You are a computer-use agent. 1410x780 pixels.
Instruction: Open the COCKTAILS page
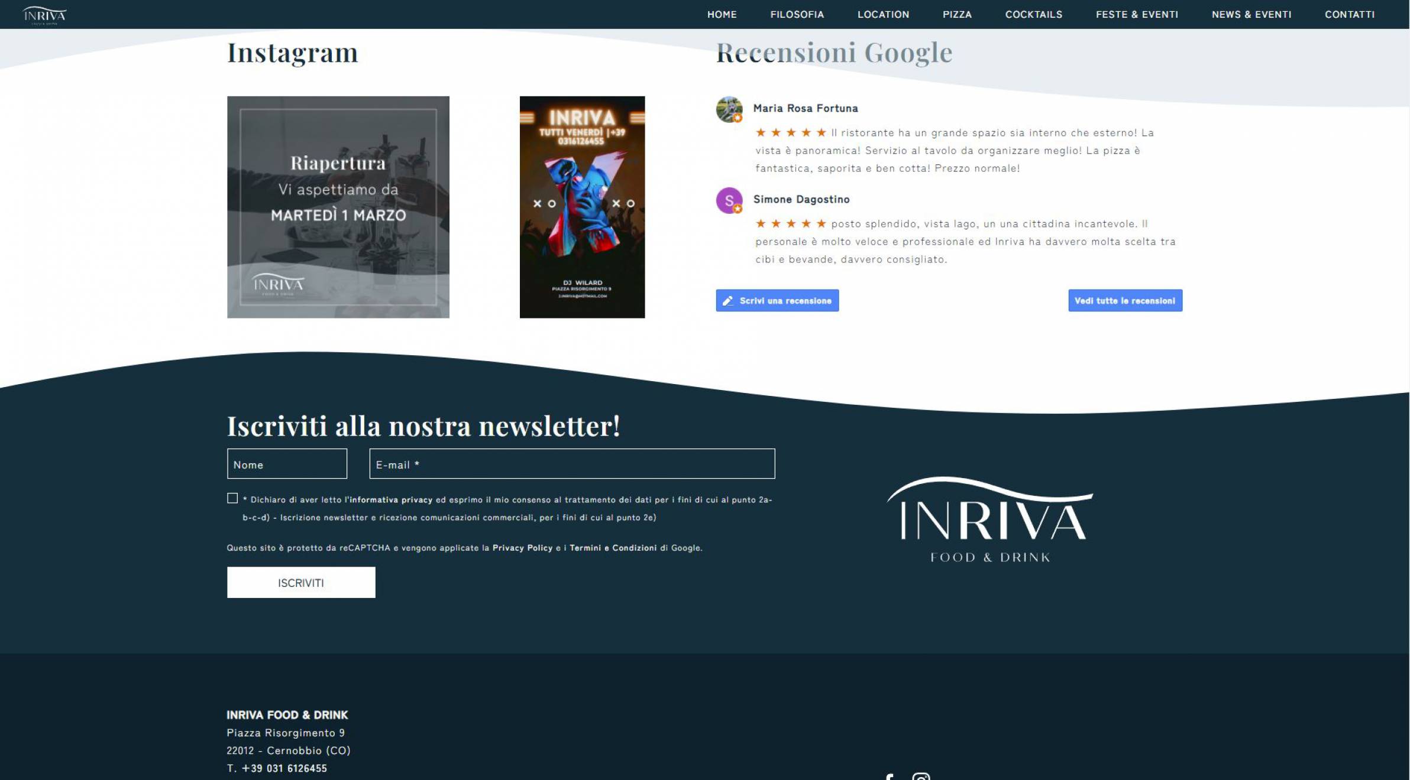1033,14
